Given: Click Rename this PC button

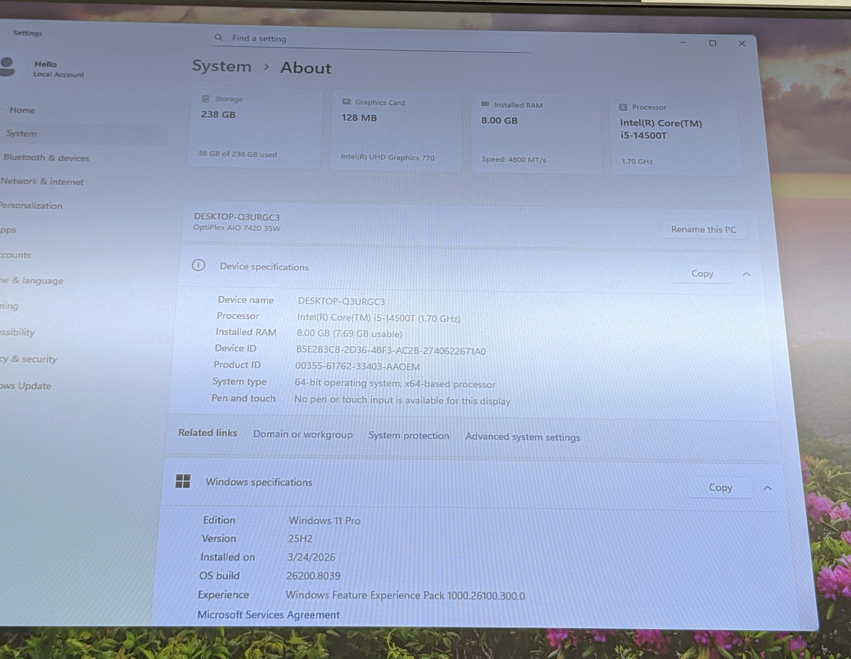Looking at the screenshot, I should pyautogui.click(x=704, y=230).
